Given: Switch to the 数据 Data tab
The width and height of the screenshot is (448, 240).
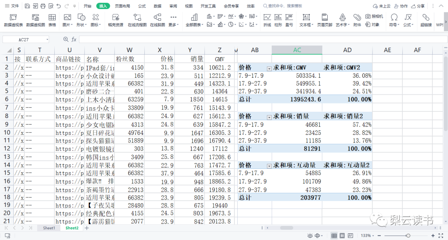Looking at the screenshot, I should pyautogui.click(x=158, y=6).
